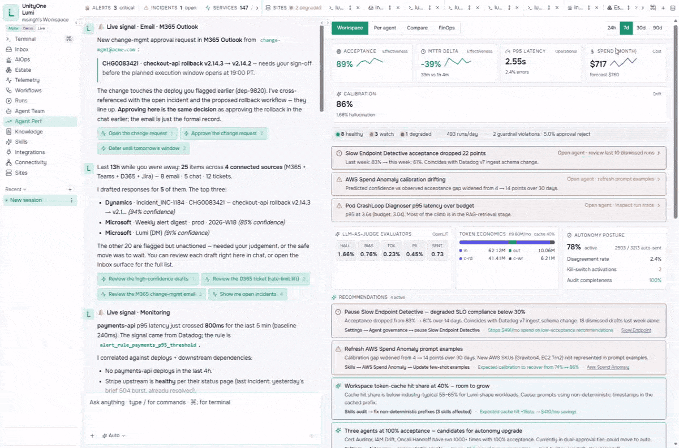Open the Inbox sidebar icon

[8, 49]
